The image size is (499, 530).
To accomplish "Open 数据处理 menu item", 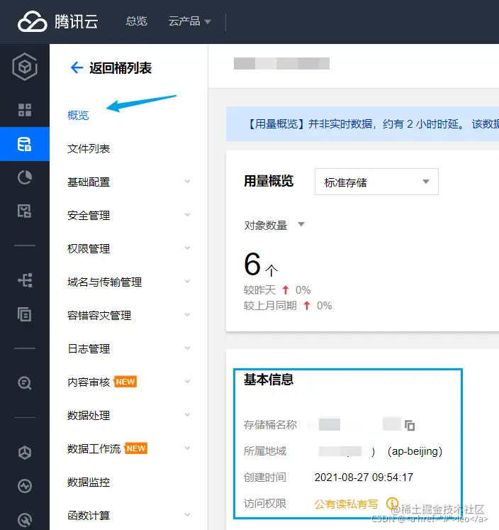I will pos(89,415).
